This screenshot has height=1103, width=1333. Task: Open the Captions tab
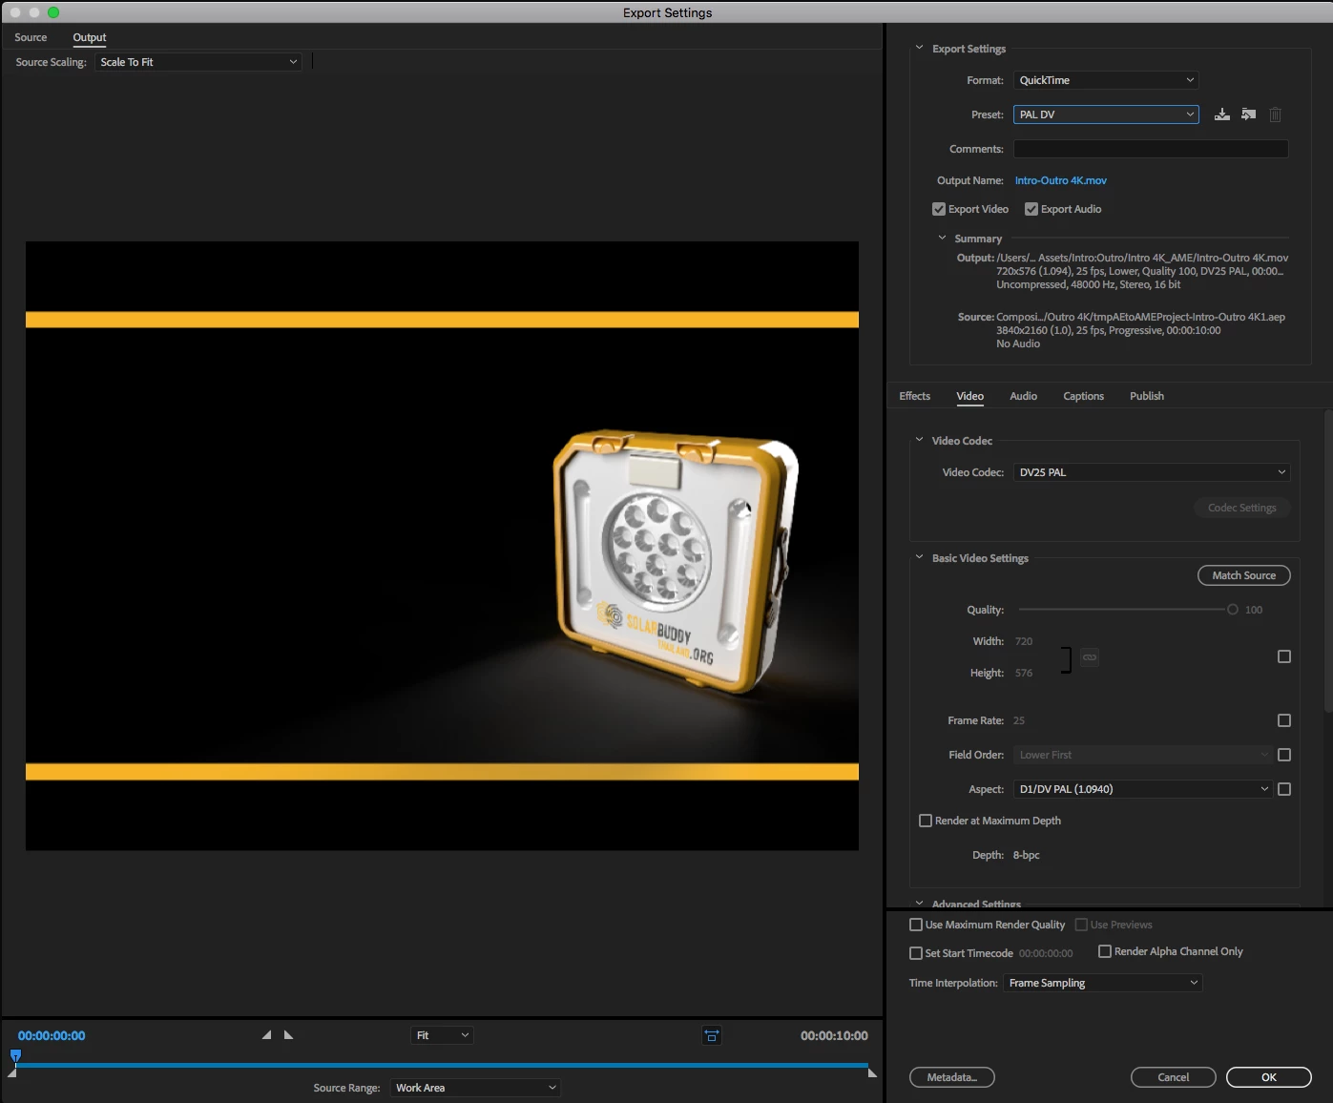pos(1084,396)
